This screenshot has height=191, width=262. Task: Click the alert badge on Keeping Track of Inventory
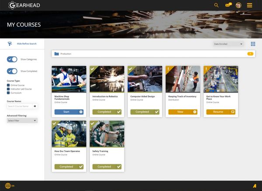click(169, 69)
